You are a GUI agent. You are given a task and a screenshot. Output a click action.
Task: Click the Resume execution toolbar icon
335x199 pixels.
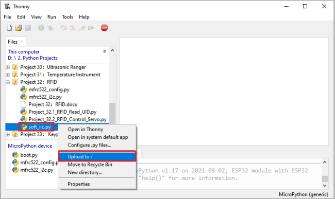coord(91,28)
